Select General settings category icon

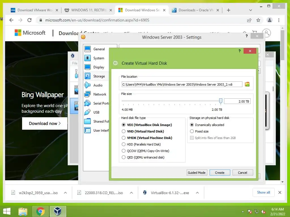pos(88,49)
